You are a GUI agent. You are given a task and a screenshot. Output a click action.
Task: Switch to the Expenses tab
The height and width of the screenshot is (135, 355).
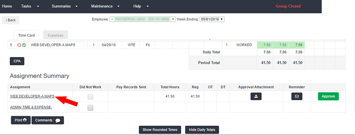pos(55,35)
